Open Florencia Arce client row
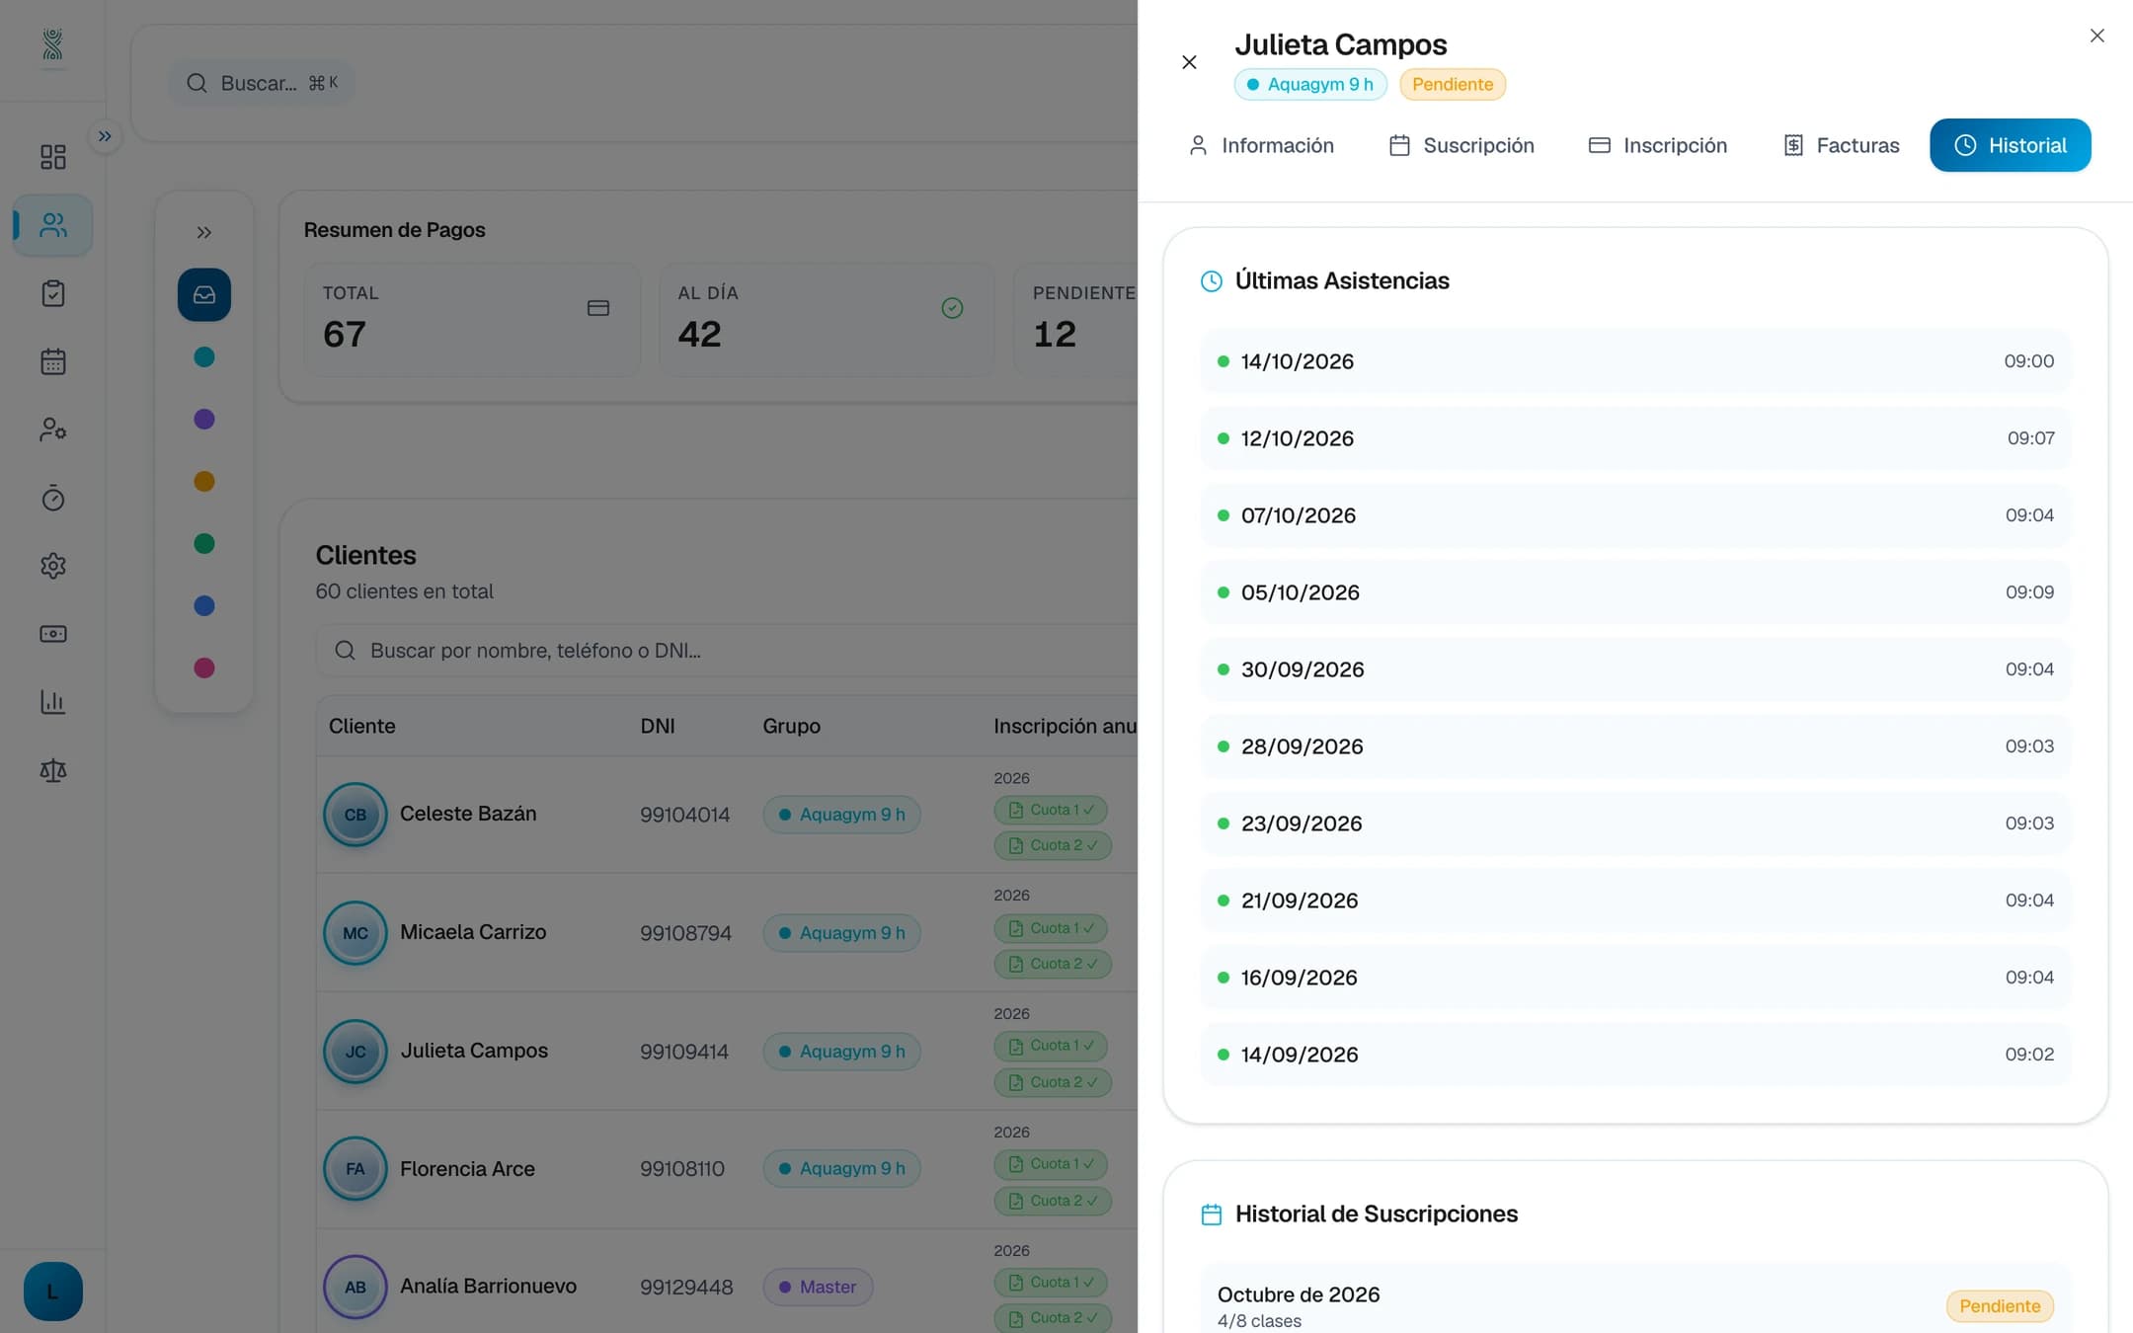The image size is (2133, 1333). pyautogui.click(x=727, y=1169)
